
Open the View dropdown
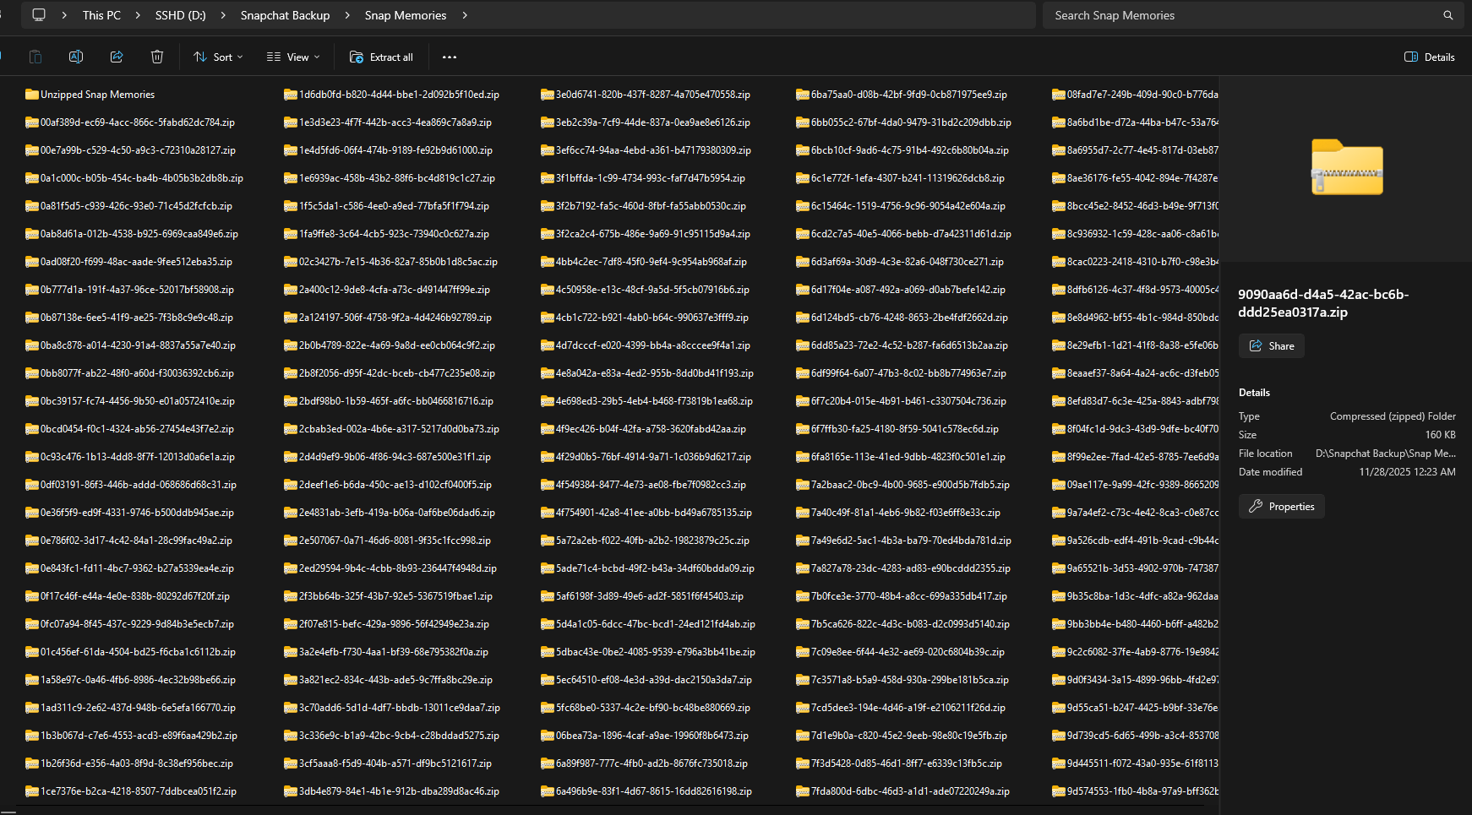click(x=292, y=57)
